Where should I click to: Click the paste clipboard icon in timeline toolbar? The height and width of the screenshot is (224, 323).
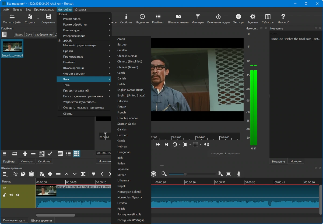(31, 174)
